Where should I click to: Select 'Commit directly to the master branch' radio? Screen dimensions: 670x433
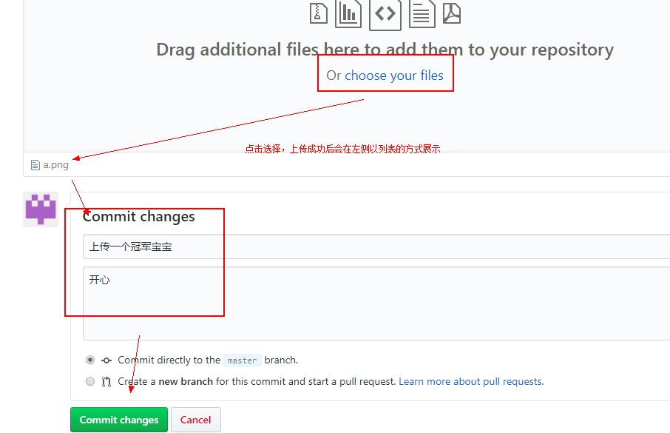[x=90, y=360]
